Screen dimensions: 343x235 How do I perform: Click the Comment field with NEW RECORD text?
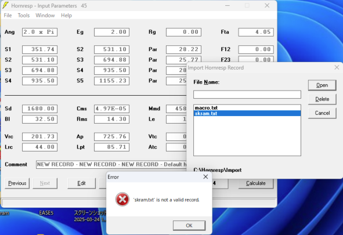click(111, 164)
